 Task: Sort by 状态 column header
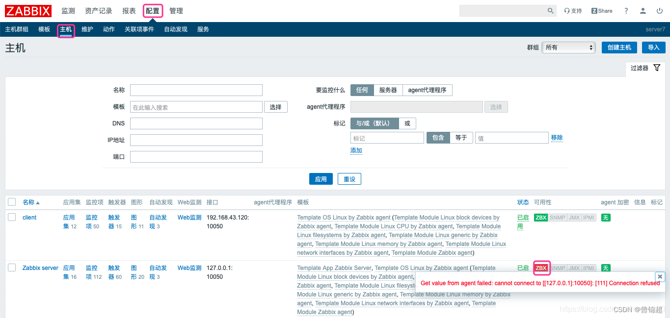click(x=523, y=202)
